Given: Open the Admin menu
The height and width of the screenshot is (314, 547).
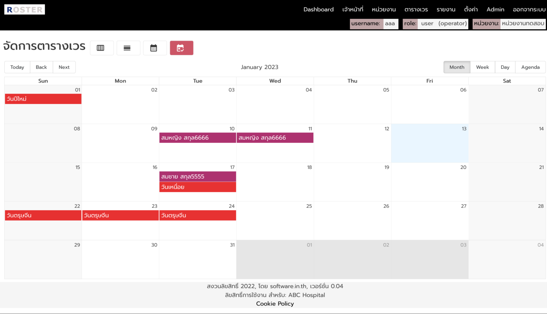Looking at the screenshot, I should [x=495, y=10].
